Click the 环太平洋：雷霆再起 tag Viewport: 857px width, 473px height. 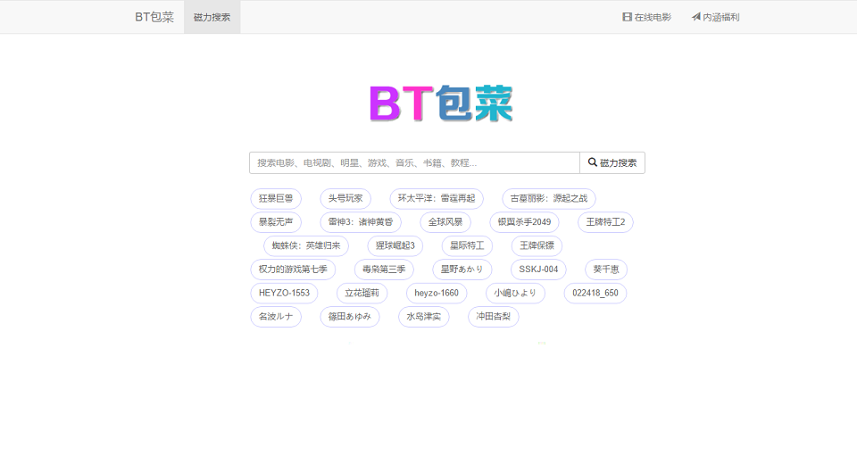click(x=437, y=198)
